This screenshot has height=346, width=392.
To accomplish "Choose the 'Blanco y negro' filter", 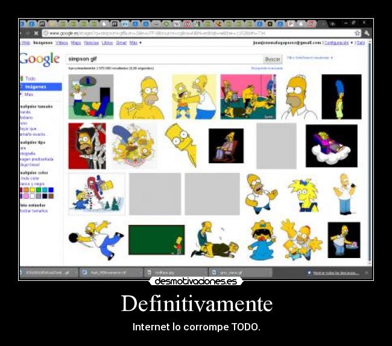I will (32, 184).
